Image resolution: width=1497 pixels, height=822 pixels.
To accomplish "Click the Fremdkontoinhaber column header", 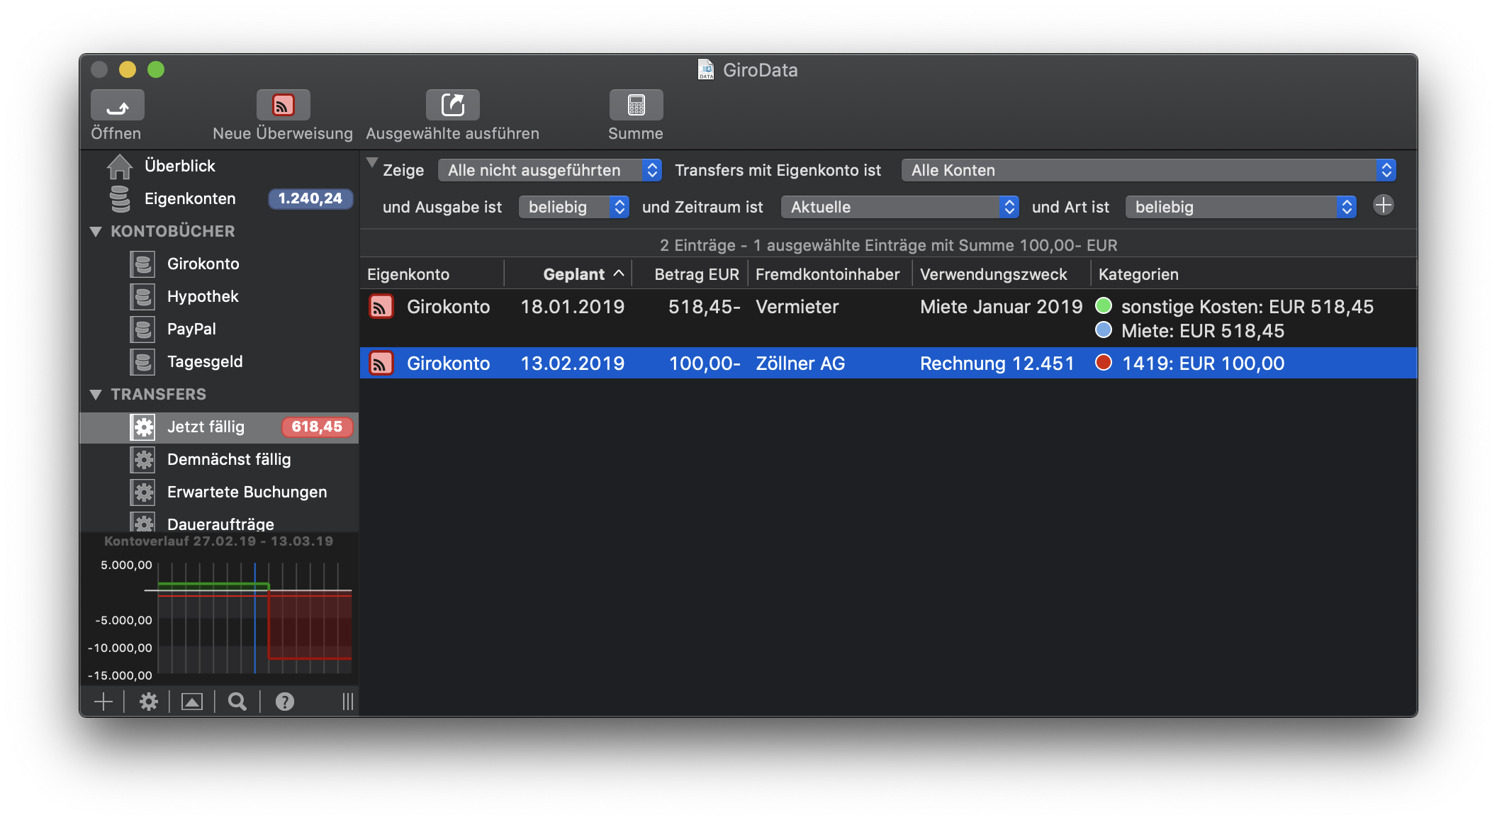I will click(x=830, y=274).
